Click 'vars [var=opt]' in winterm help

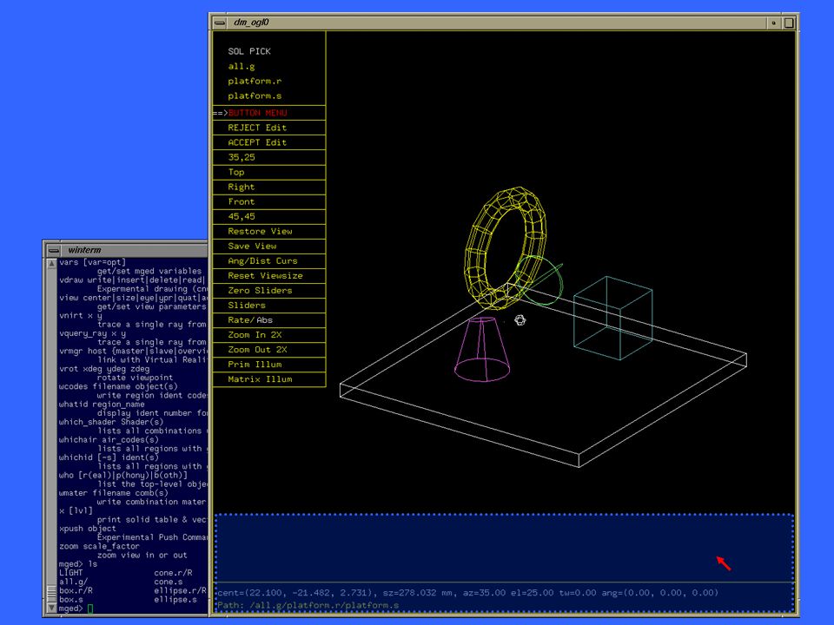[x=93, y=262]
